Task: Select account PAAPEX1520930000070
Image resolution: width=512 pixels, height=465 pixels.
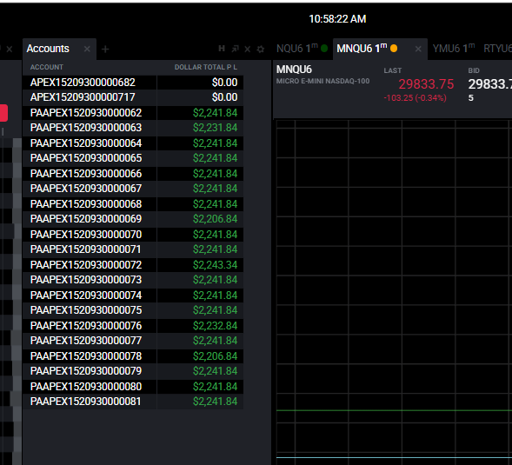Action: tap(86, 235)
